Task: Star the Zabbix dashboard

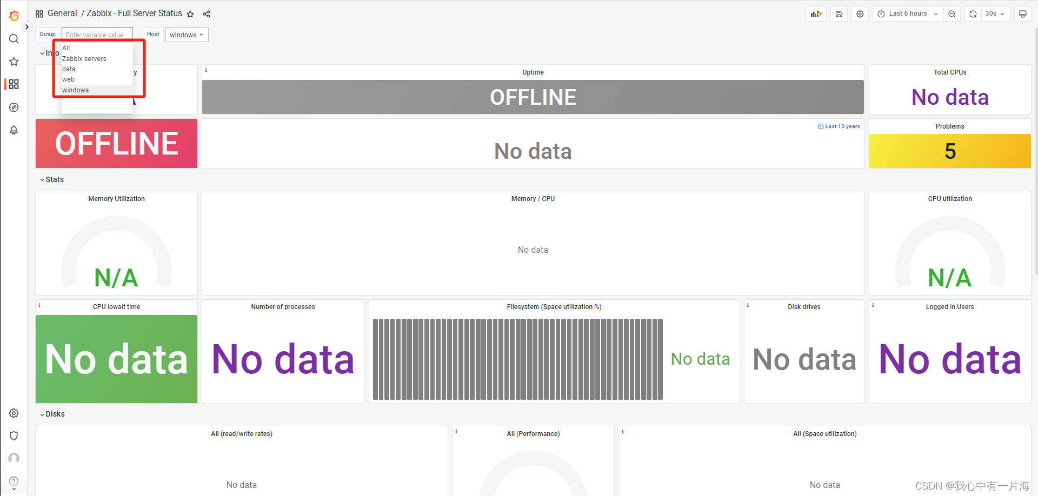Action: coord(190,14)
